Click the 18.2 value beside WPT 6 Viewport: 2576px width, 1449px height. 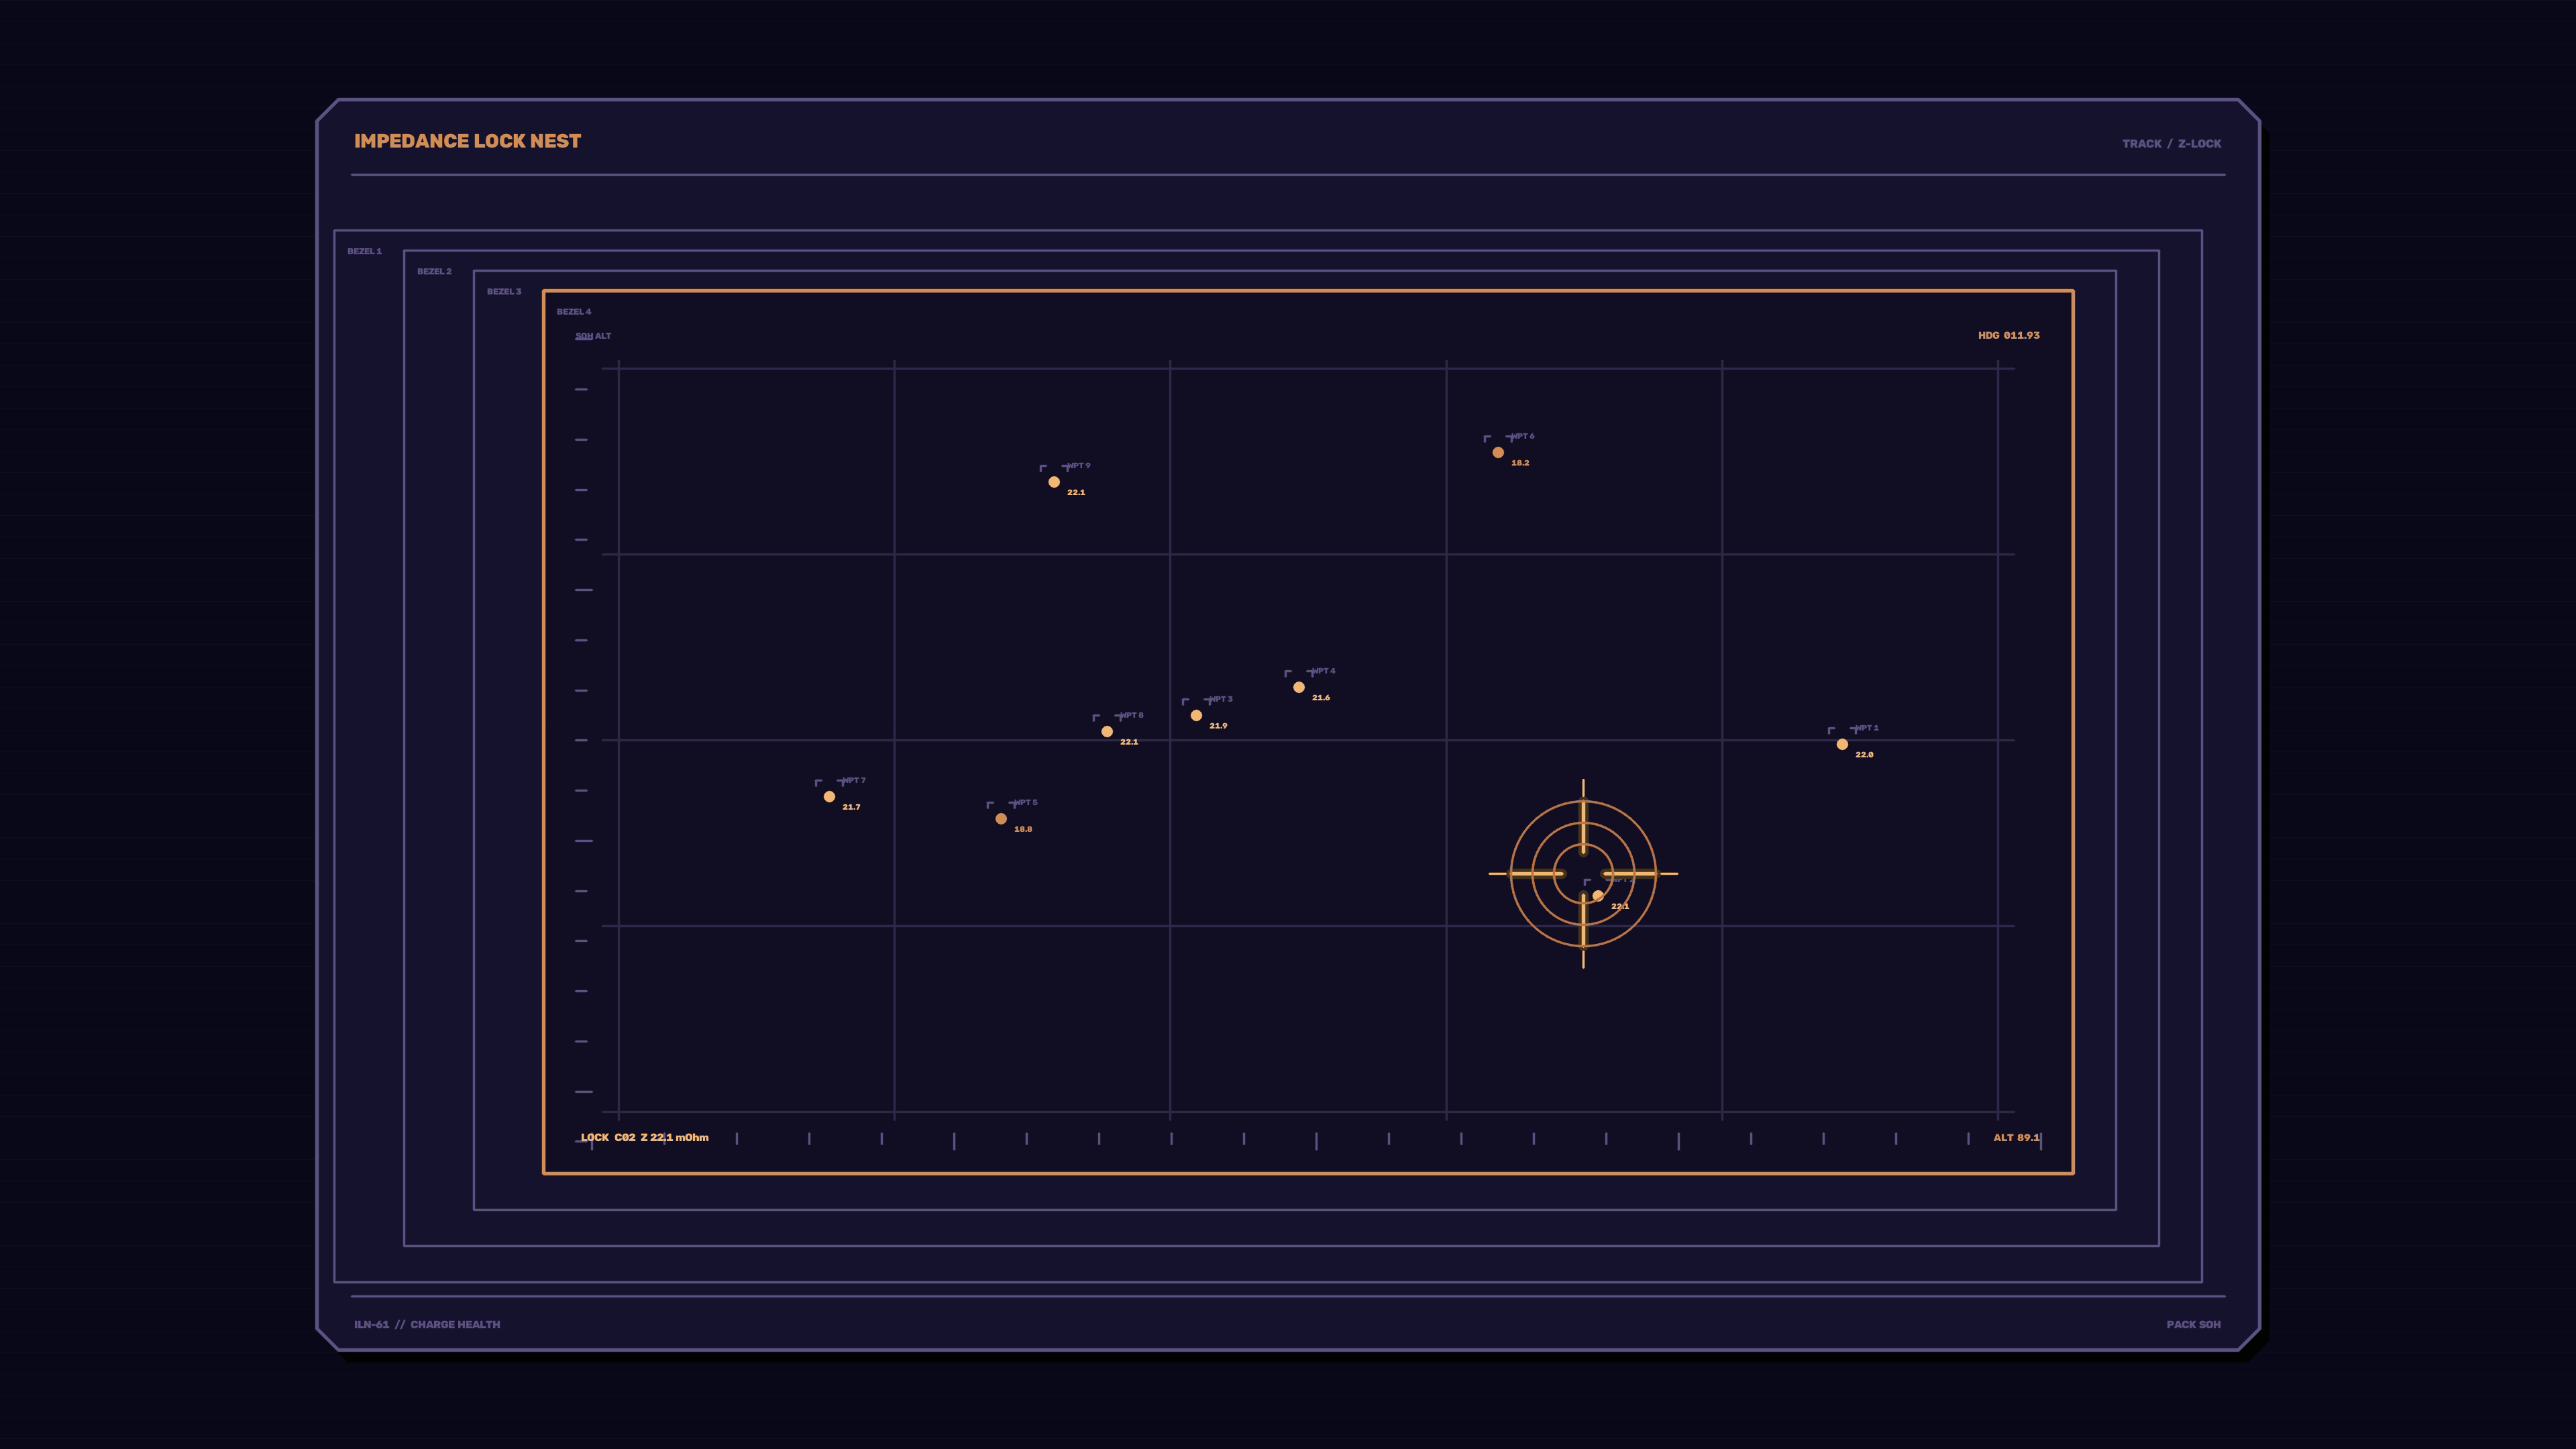[x=1520, y=464]
